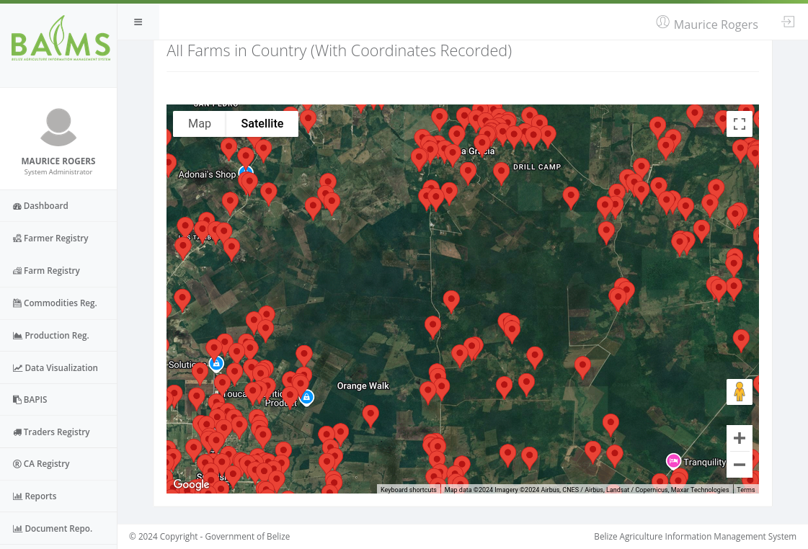Switch map to Map view
This screenshot has width=808, height=549.
click(200, 124)
